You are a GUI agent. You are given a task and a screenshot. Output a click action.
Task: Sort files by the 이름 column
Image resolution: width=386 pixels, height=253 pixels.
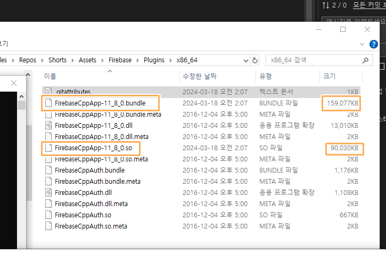(50, 76)
